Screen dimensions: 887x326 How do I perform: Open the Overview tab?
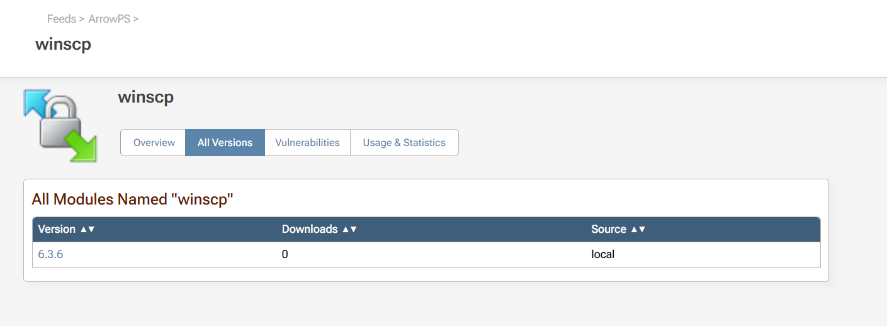(x=154, y=143)
